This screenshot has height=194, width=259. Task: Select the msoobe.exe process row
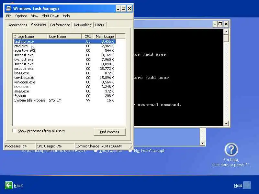[x=64, y=69]
